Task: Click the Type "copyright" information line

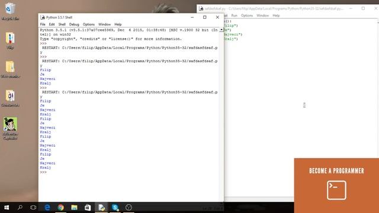Action: point(111,39)
